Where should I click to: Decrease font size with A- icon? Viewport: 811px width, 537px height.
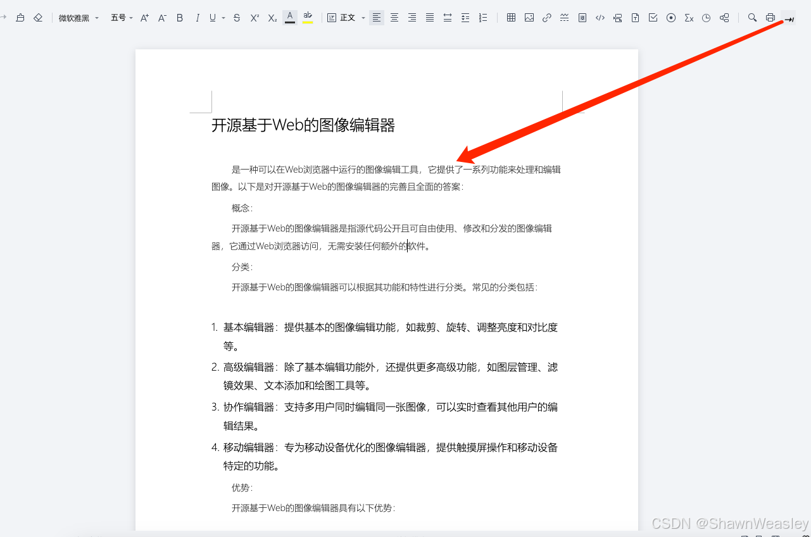[162, 18]
